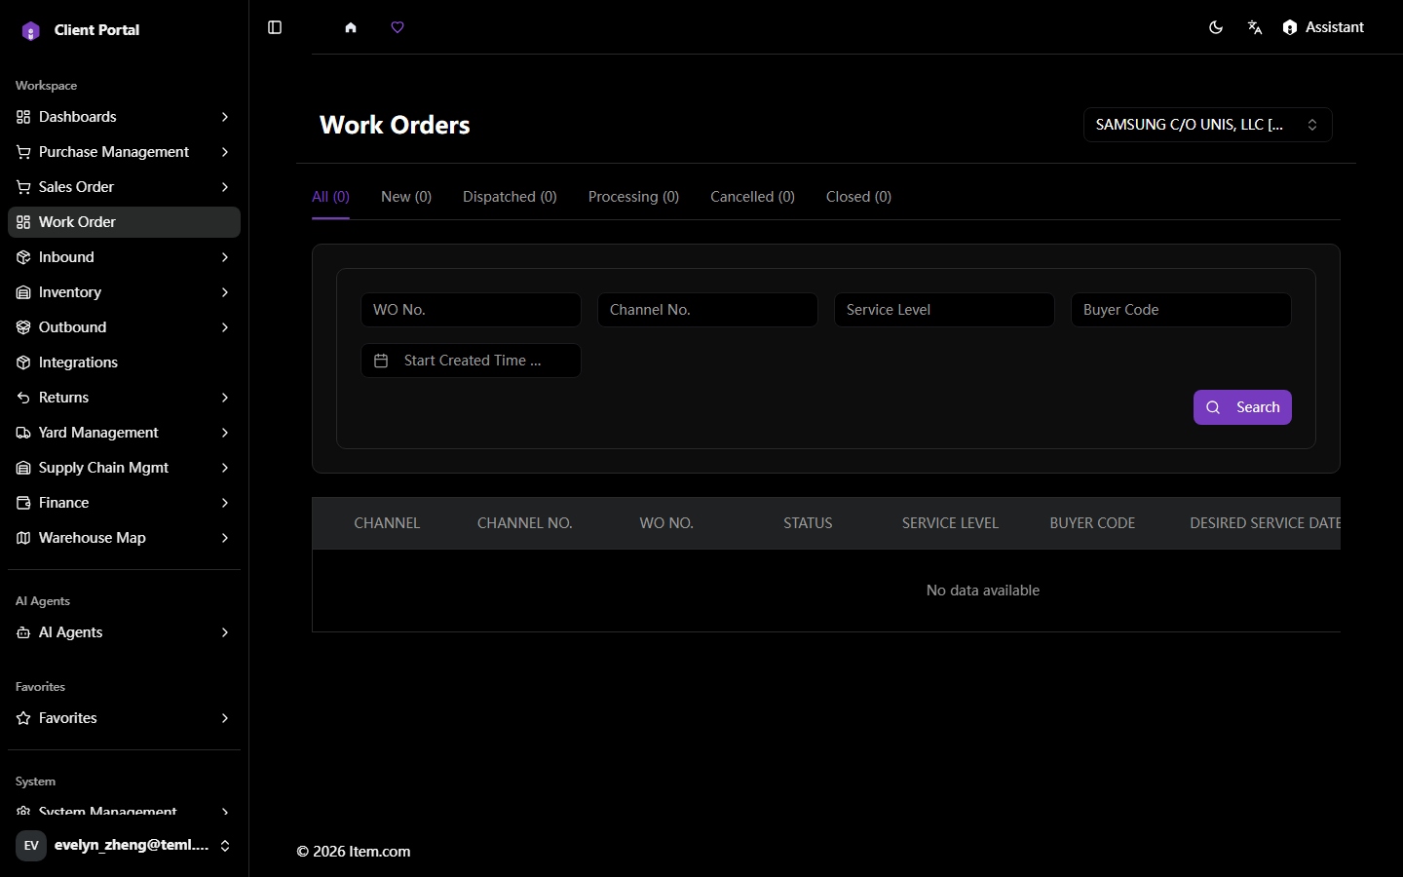Switch to the New (0) tab
This screenshot has height=877, width=1403.
pyautogui.click(x=406, y=197)
